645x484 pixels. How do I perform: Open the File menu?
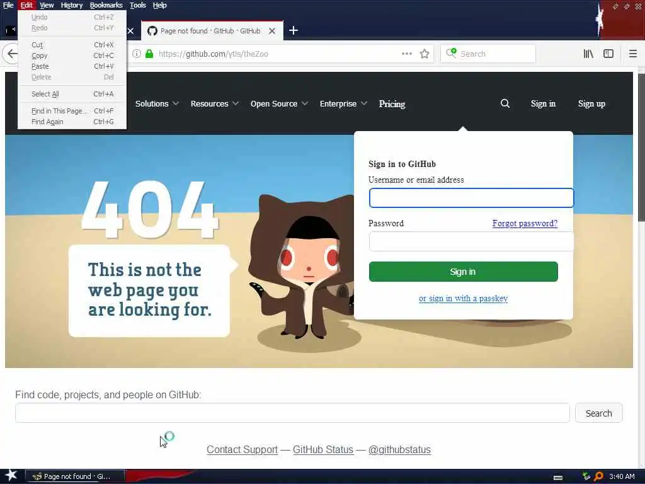[8, 5]
